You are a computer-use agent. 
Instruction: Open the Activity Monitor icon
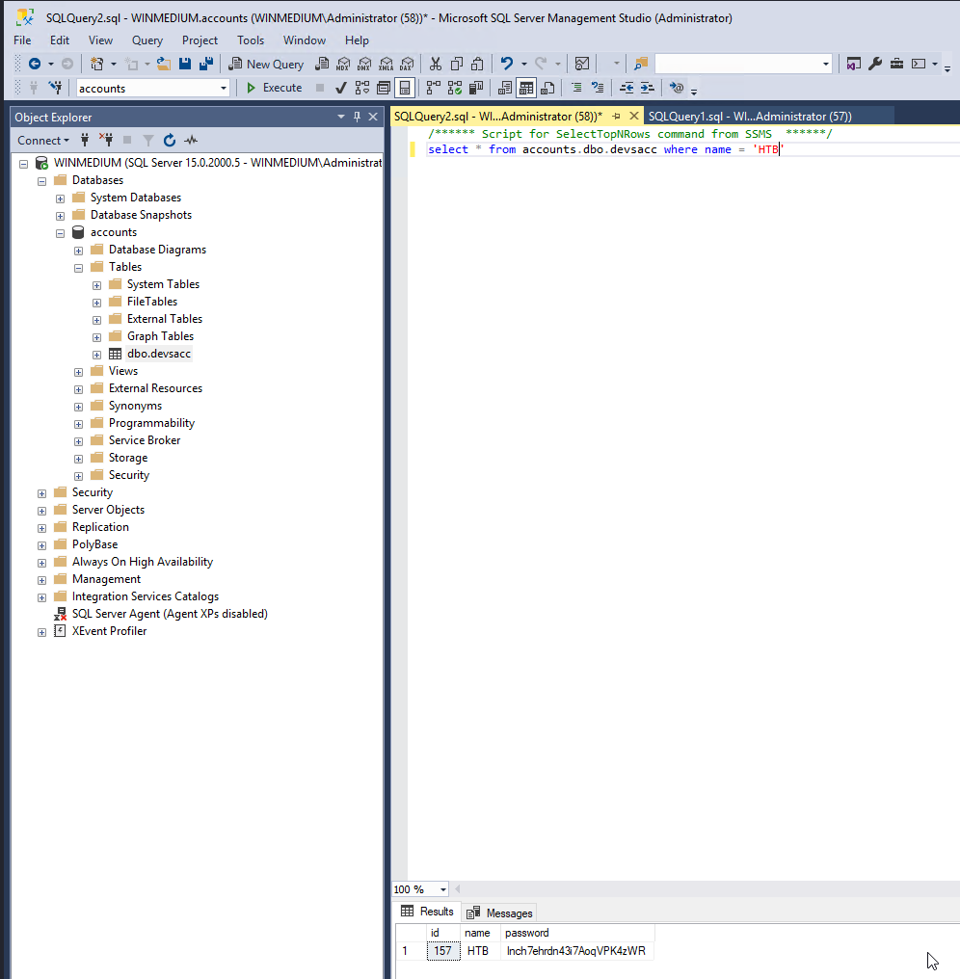click(x=582, y=64)
